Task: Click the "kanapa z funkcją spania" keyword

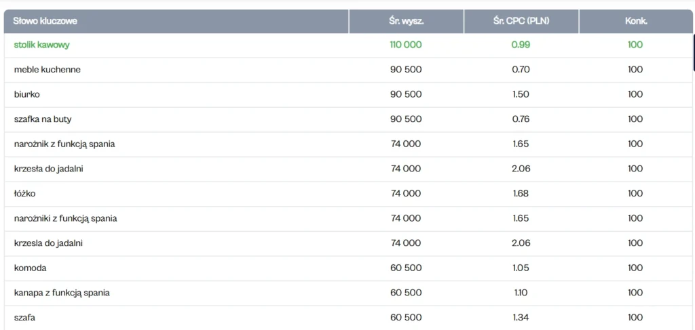Action: (x=62, y=293)
